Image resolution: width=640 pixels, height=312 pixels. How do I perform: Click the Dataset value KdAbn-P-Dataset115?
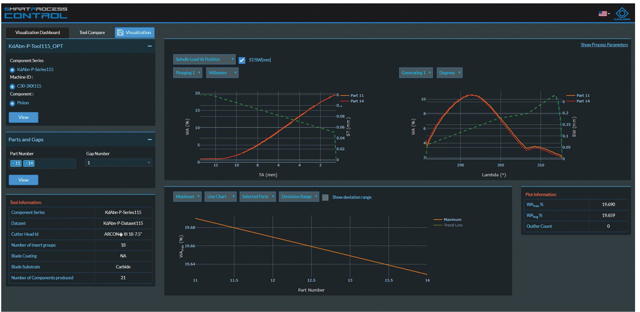point(123,224)
